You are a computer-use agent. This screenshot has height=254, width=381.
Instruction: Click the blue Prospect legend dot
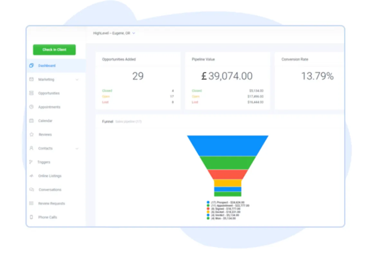208,202
